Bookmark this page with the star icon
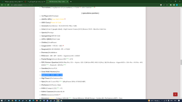This screenshot has height=102, width=182. click(x=167, y=5)
